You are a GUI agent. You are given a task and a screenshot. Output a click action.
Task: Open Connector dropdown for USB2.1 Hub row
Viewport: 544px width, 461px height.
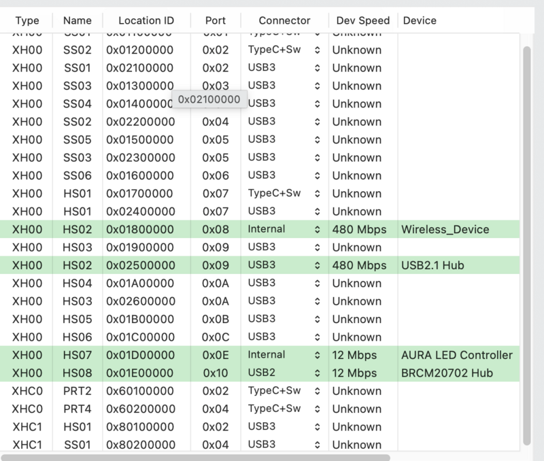coord(284,265)
